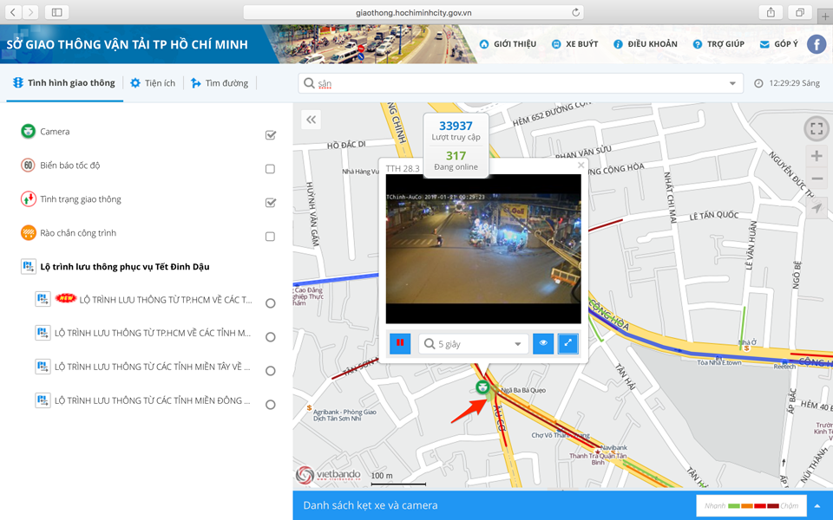
Task: Expand camera feed to larger view
Action: pos(567,343)
